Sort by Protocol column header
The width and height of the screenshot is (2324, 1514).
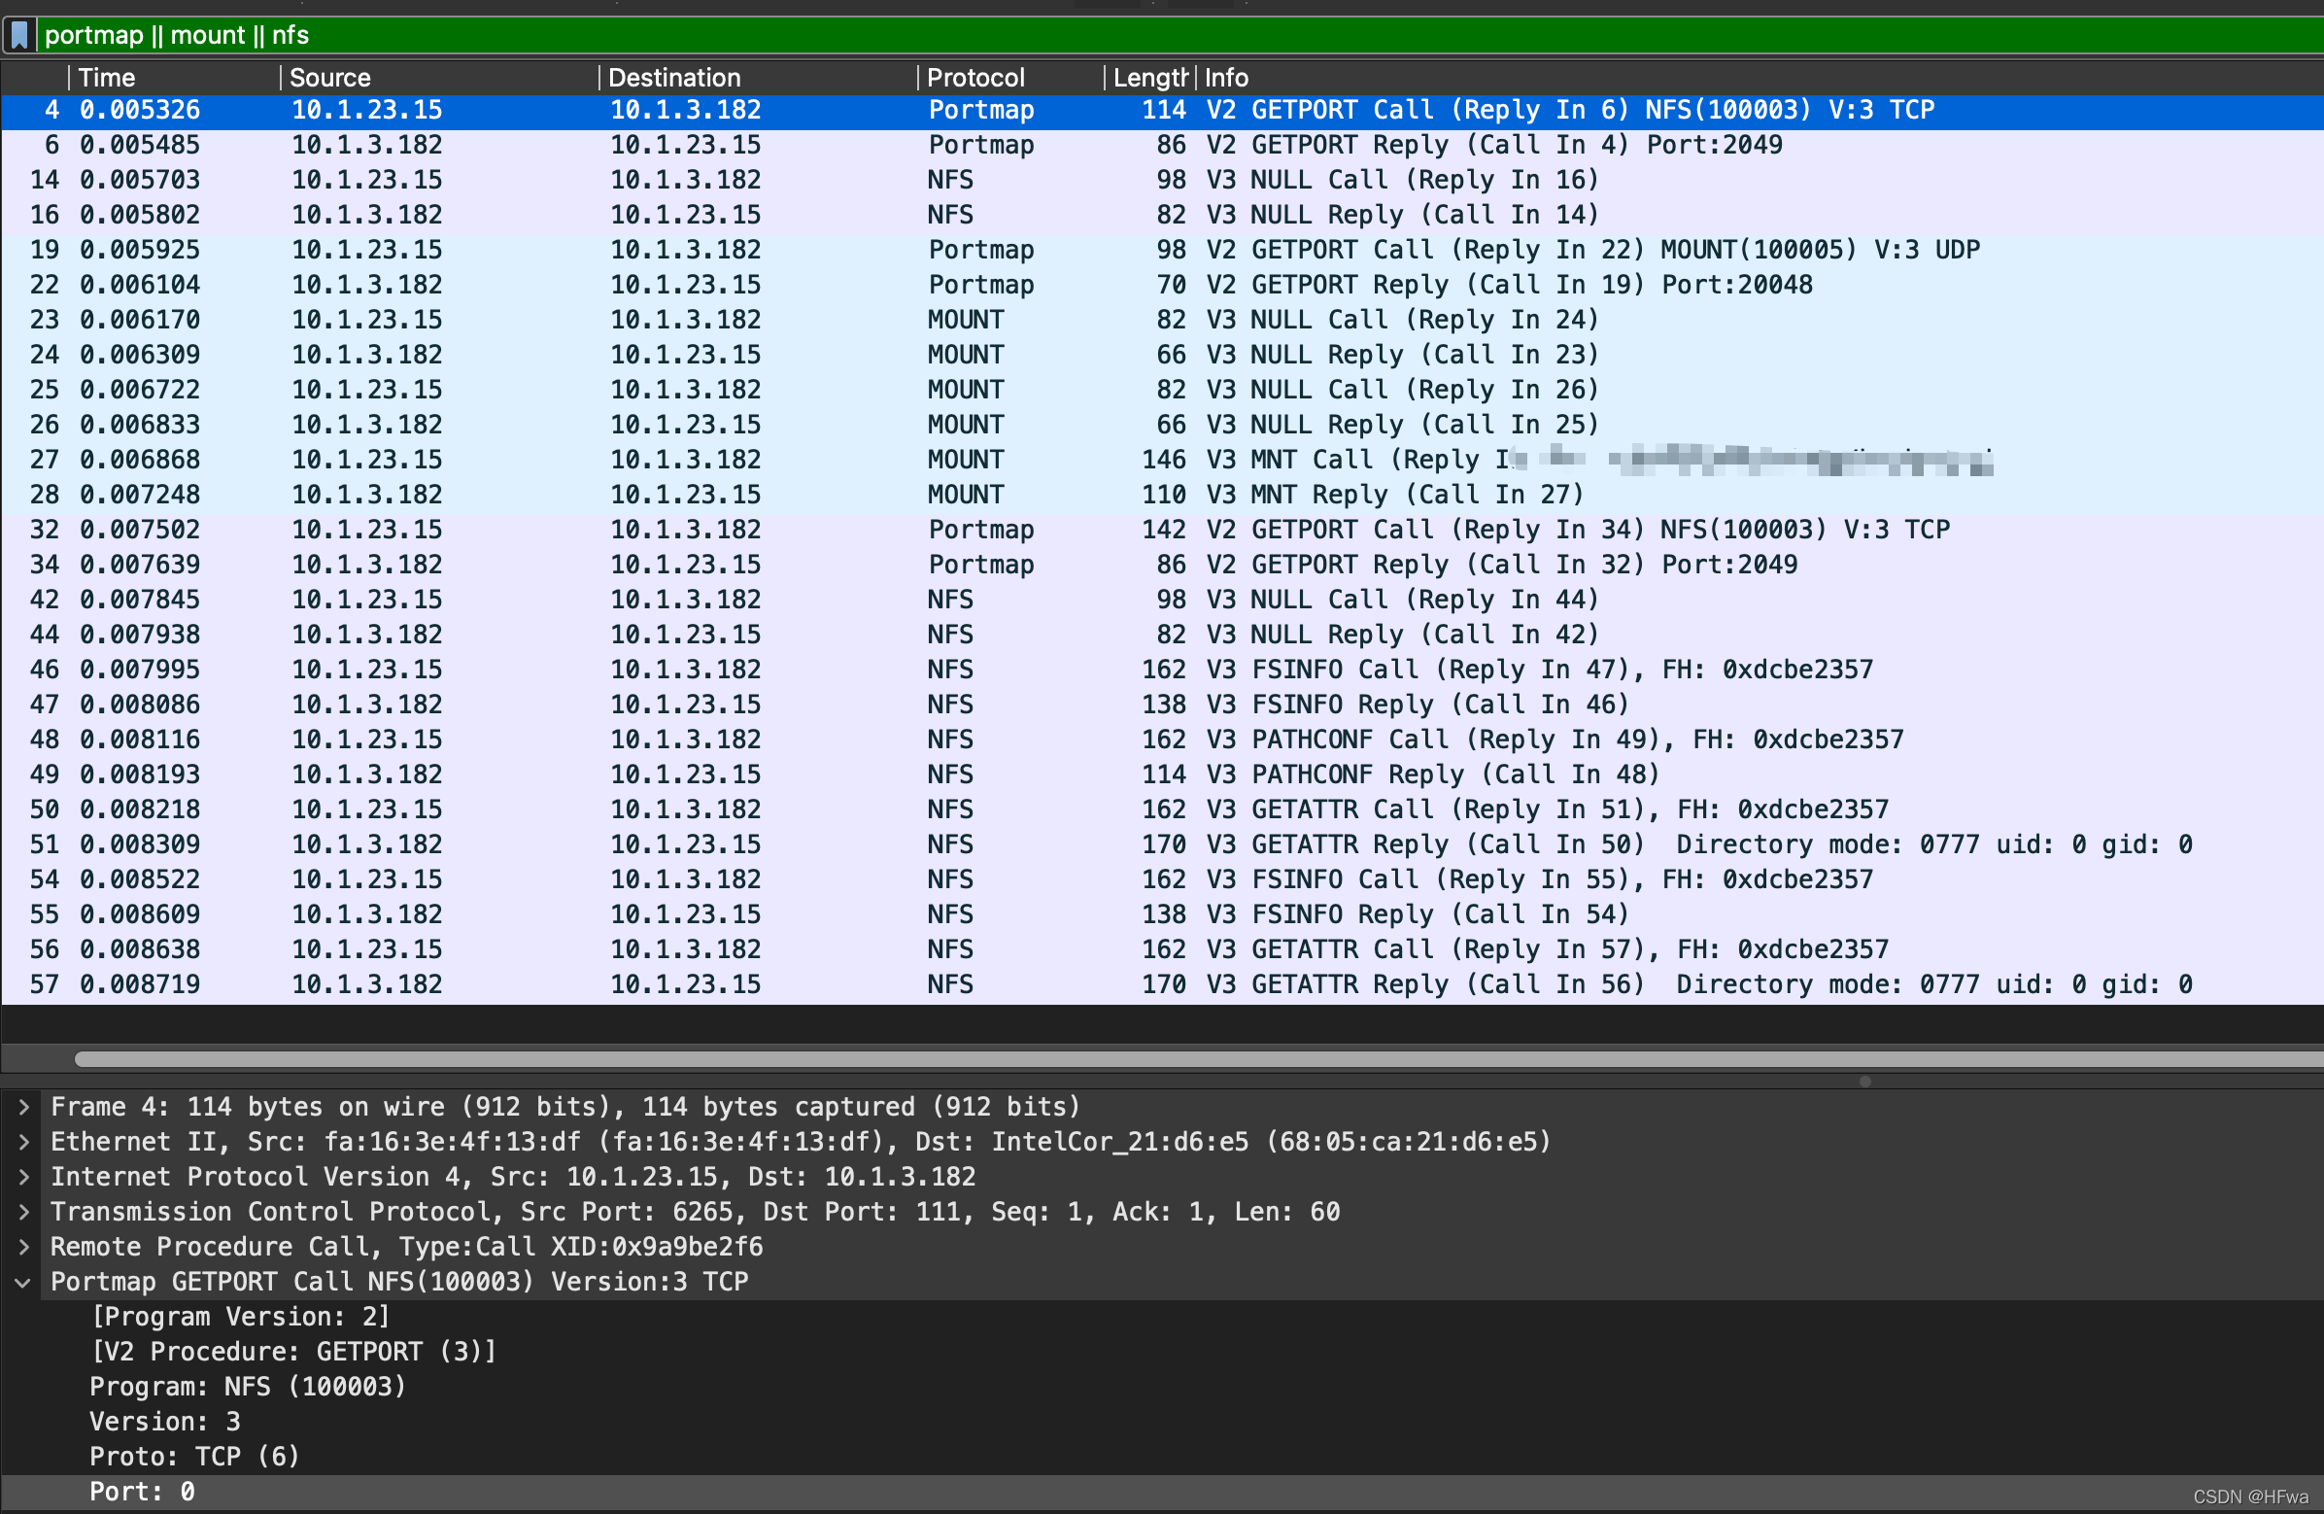click(x=974, y=77)
